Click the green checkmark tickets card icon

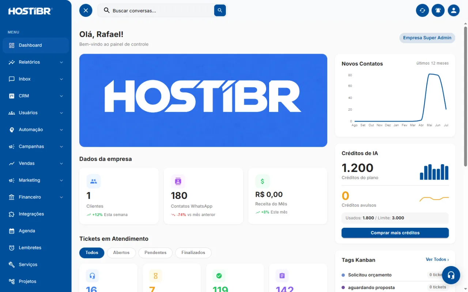click(219, 276)
